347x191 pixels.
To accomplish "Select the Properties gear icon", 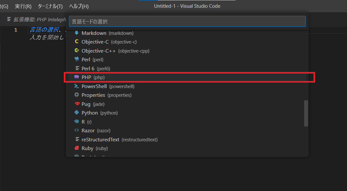I will (77, 95).
